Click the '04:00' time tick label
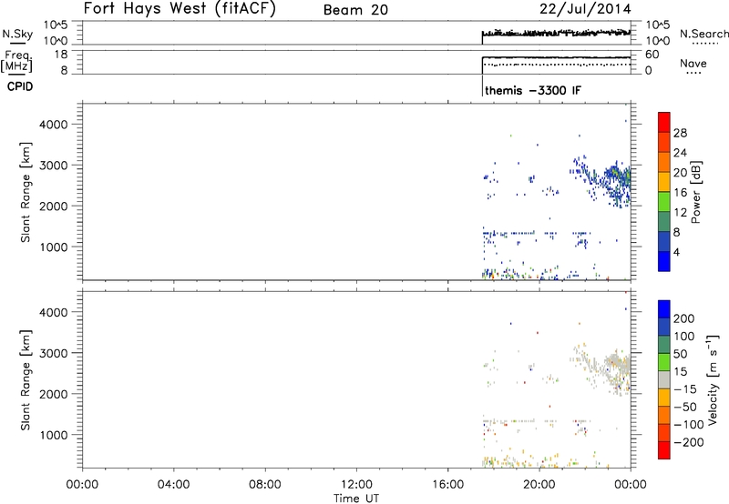This screenshot has width=729, height=504. (x=173, y=485)
